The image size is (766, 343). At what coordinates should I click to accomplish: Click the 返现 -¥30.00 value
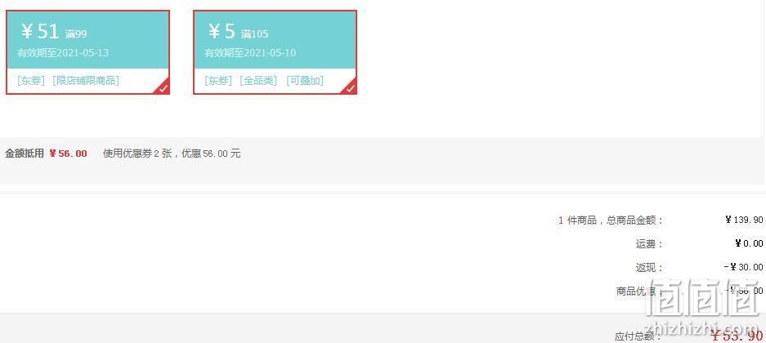(x=744, y=267)
